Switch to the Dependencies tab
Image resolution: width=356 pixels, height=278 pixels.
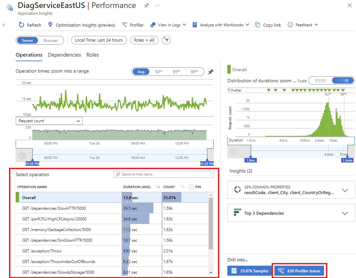coord(64,55)
